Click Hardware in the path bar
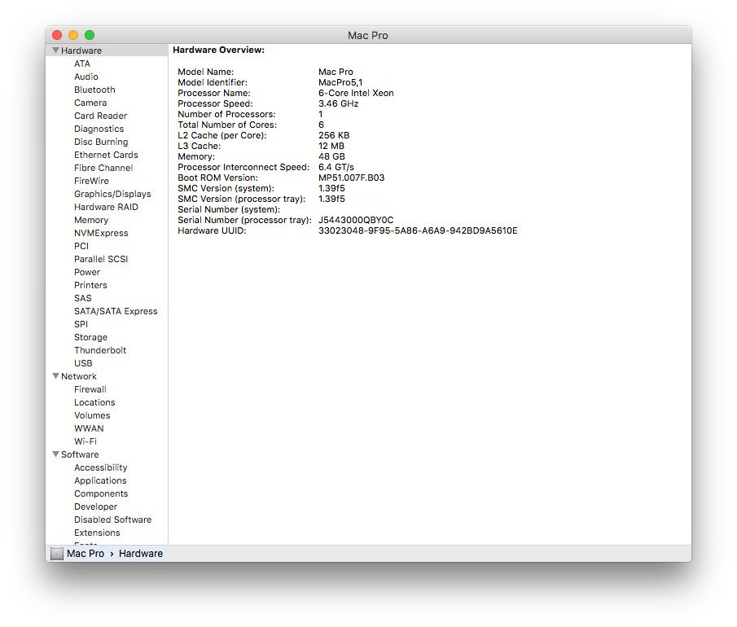This screenshot has height=627, width=737. 141,553
